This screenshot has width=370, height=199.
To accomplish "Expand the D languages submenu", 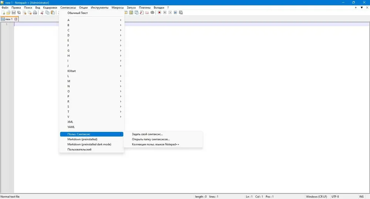I will pos(91,36).
